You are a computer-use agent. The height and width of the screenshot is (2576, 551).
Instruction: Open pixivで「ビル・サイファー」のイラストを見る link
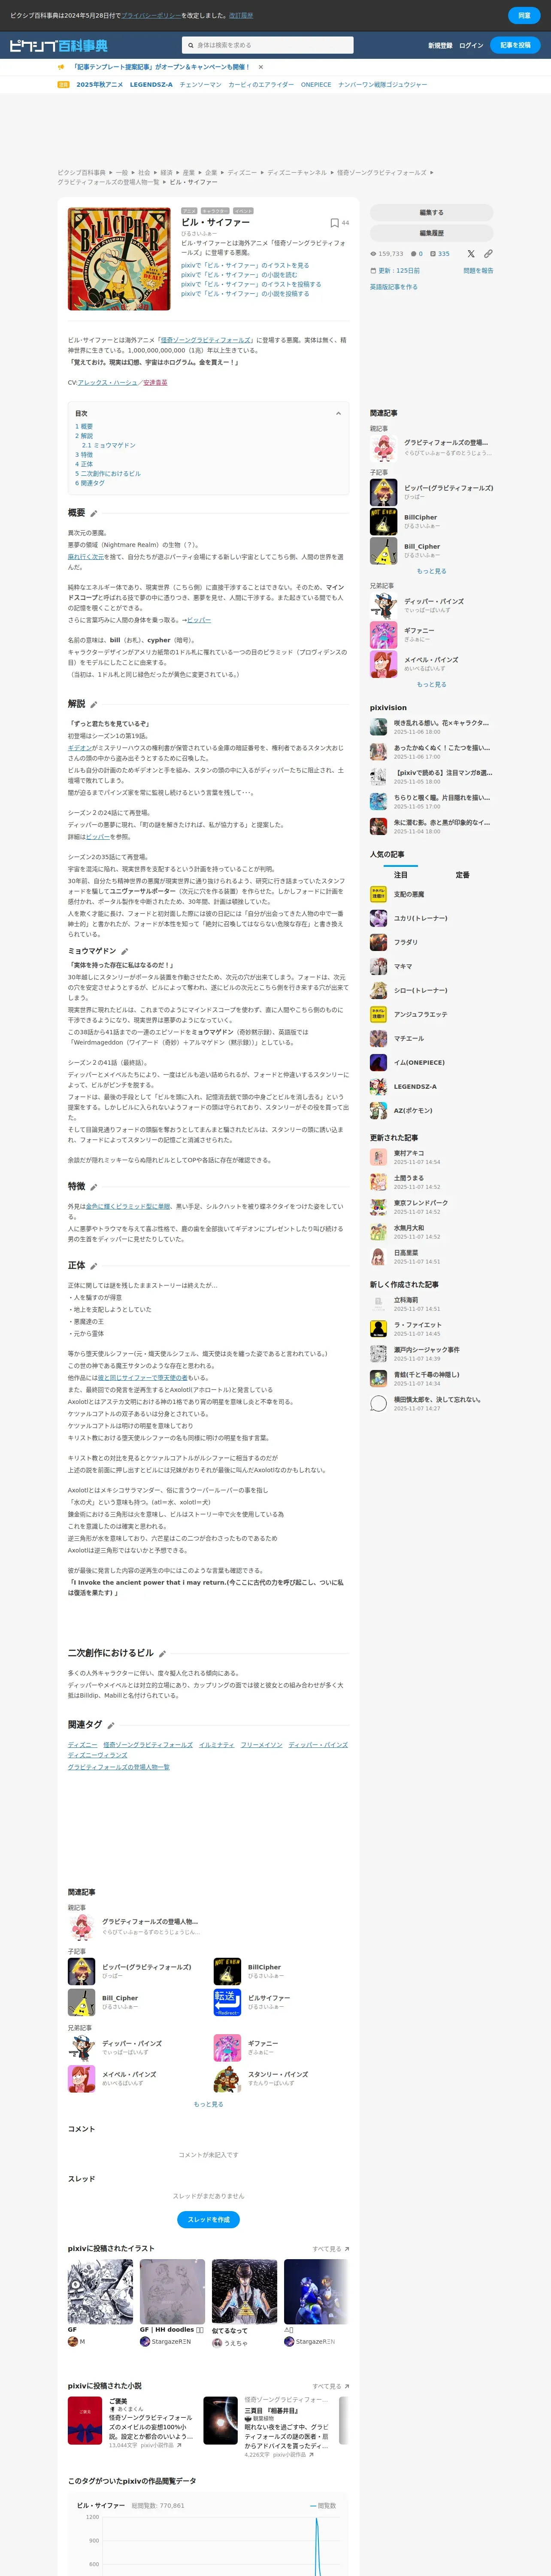coord(245,265)
